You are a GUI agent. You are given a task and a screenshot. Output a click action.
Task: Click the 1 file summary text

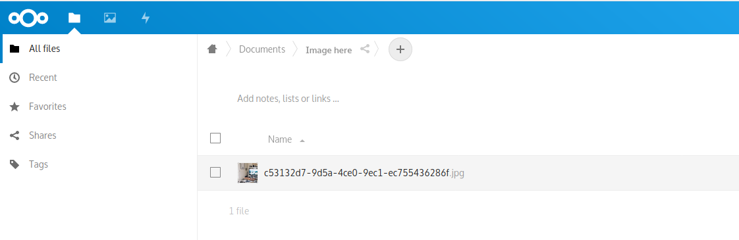(x=239, y=211)
